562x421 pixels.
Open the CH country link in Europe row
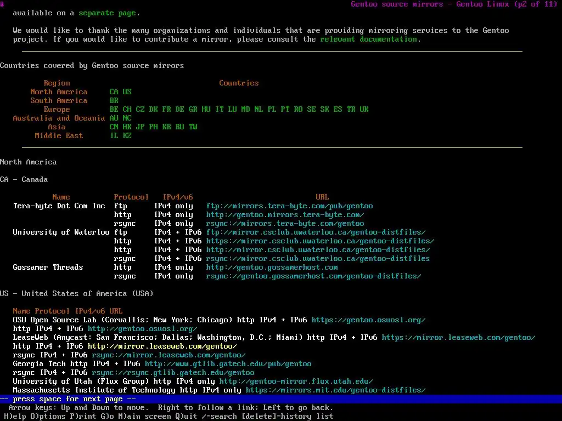pos(127,110)
